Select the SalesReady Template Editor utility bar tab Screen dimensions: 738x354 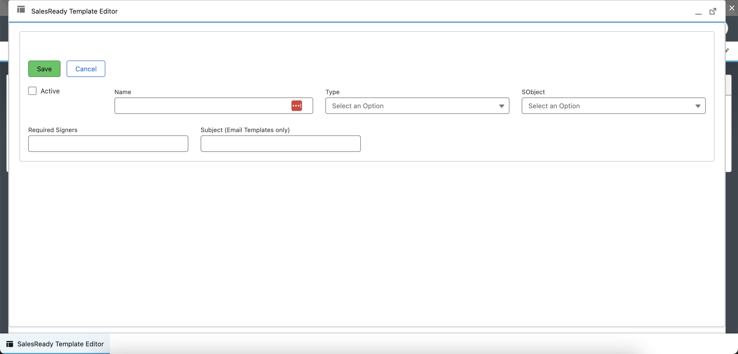60,344
